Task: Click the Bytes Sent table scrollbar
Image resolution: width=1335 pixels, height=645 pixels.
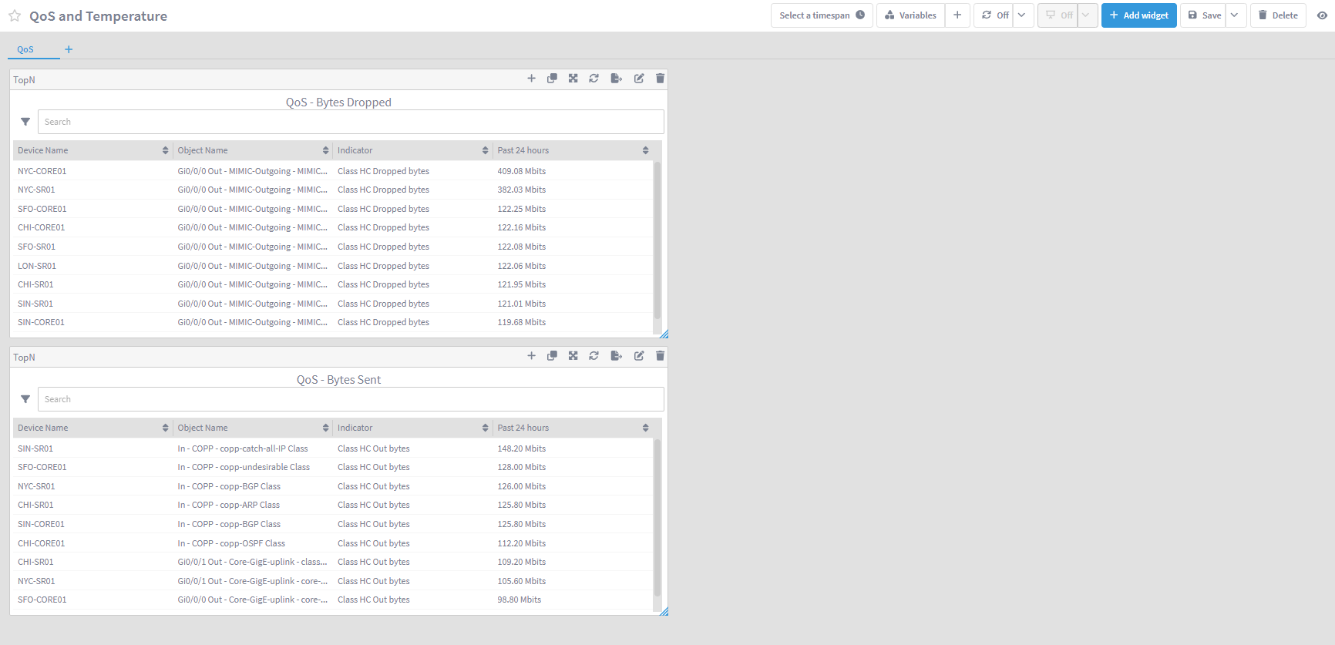Action: click(x=657, y=517)
